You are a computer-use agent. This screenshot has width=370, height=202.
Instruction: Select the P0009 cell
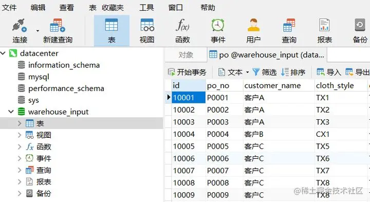click(225, 195)
